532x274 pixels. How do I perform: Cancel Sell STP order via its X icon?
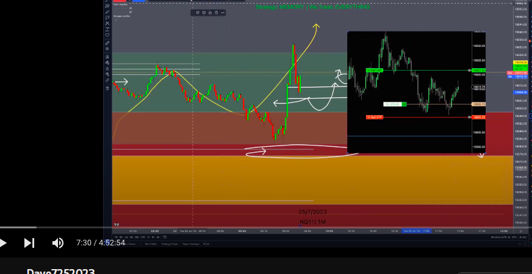pos(470,118)
